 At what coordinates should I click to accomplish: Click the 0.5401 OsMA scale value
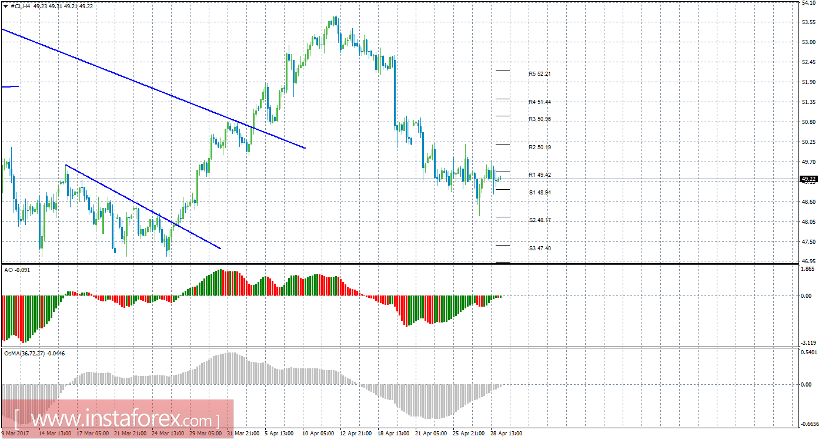809,352
